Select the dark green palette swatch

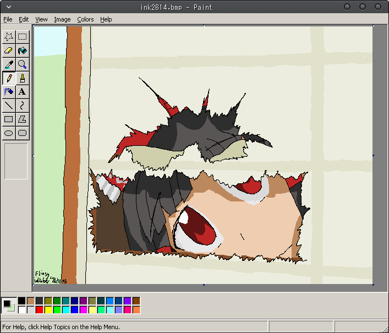pyautogui.click(x=57, y=301)
